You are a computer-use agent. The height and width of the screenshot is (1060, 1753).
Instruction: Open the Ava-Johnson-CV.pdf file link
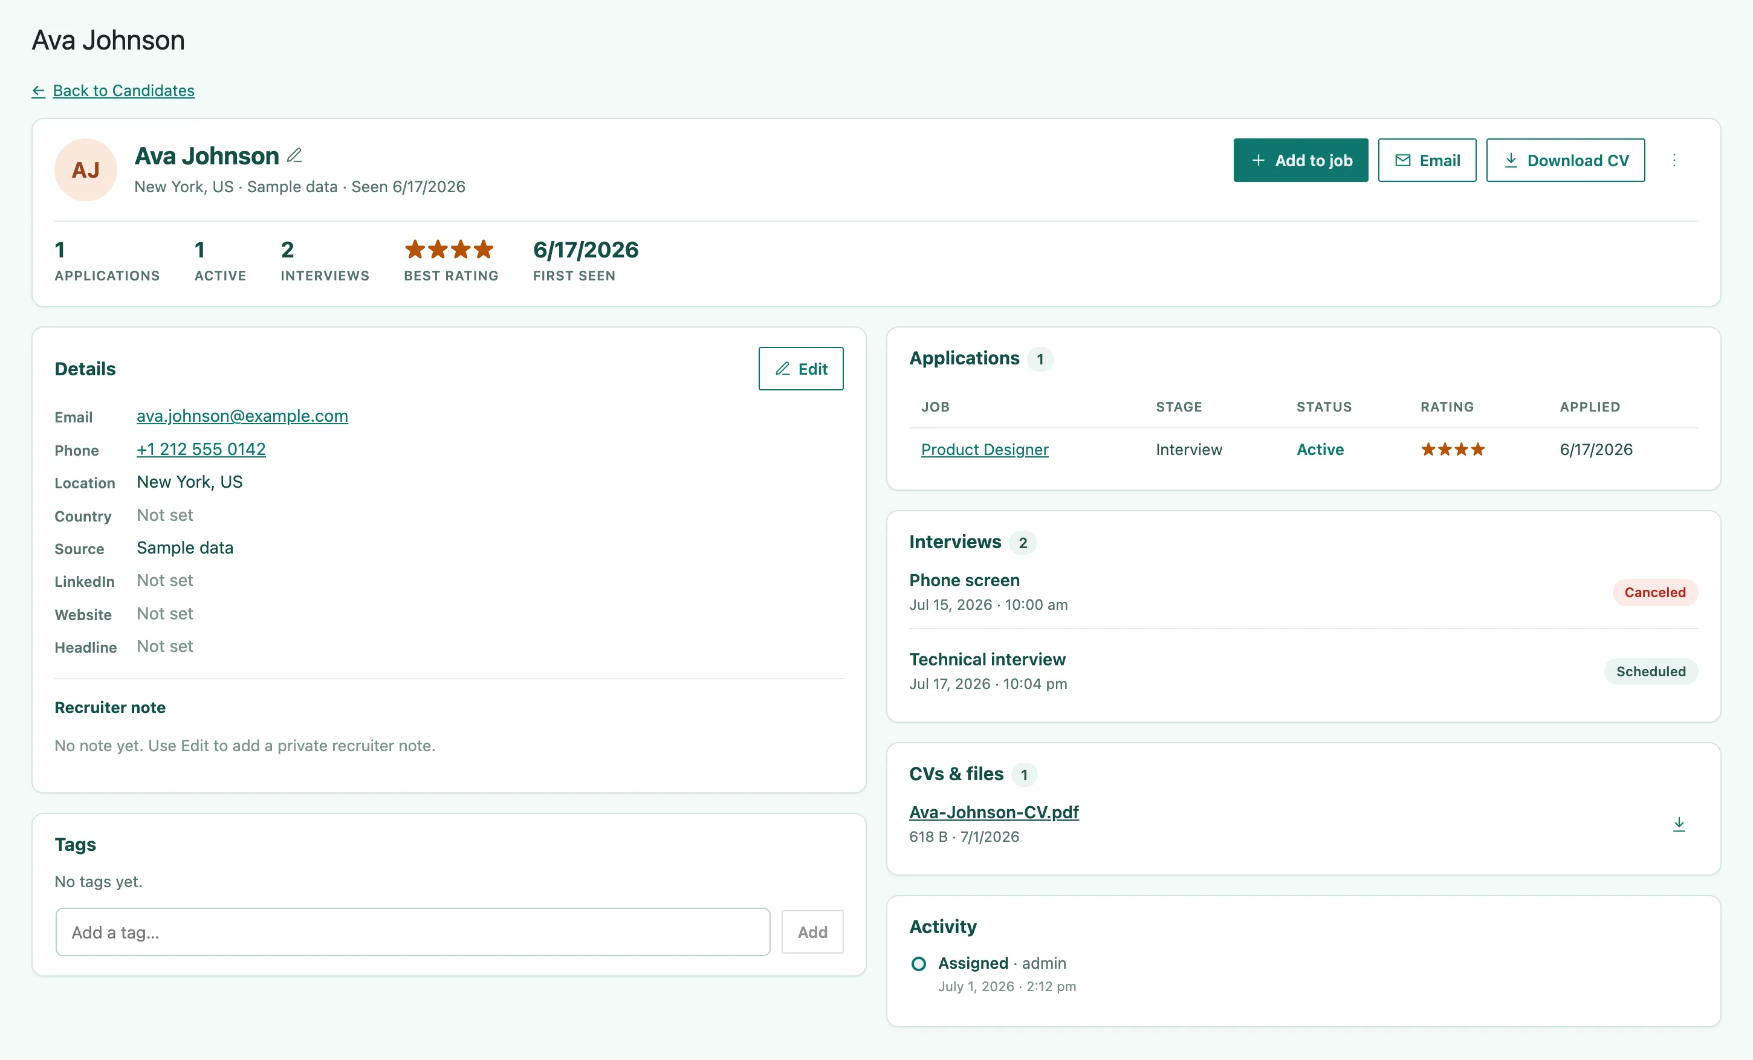pyautogui.click(x=994, y=812)
